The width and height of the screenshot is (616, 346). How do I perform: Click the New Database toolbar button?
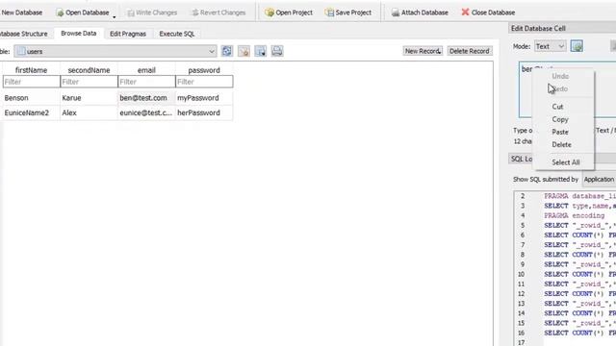tap(21, 12)
